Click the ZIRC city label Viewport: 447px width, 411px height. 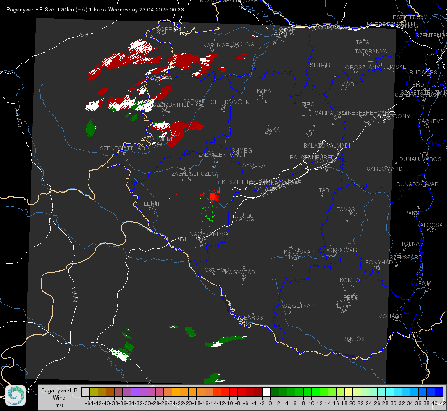tap(308, 105)
